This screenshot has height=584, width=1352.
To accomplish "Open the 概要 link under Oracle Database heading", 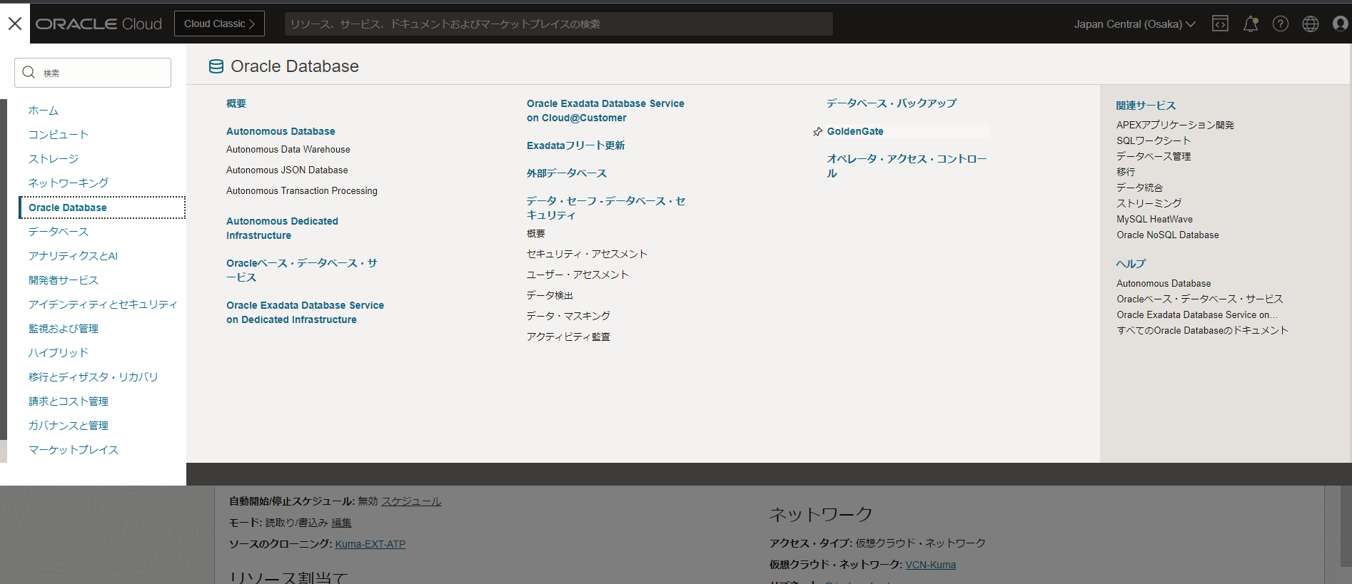I will [x=236, y=103].
